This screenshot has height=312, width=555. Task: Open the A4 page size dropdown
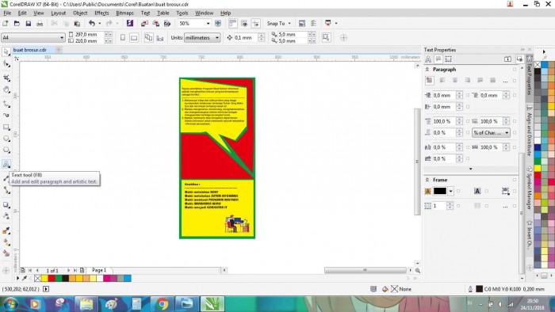62,37
